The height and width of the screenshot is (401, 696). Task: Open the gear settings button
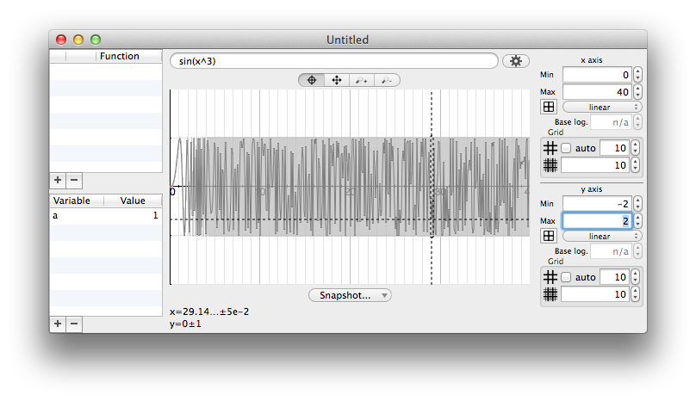click(x=515, y=61)
